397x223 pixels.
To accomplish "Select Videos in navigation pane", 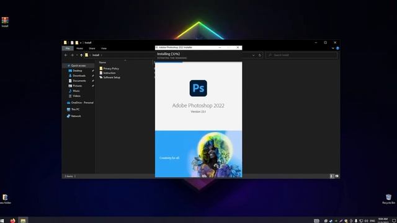I will click(74, 96).
